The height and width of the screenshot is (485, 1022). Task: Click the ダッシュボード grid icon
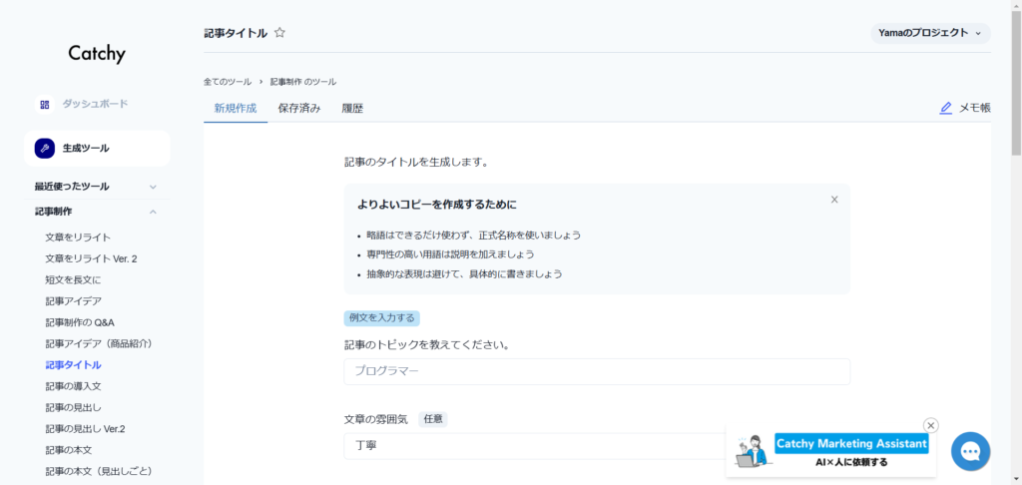[x=44, y=104]
